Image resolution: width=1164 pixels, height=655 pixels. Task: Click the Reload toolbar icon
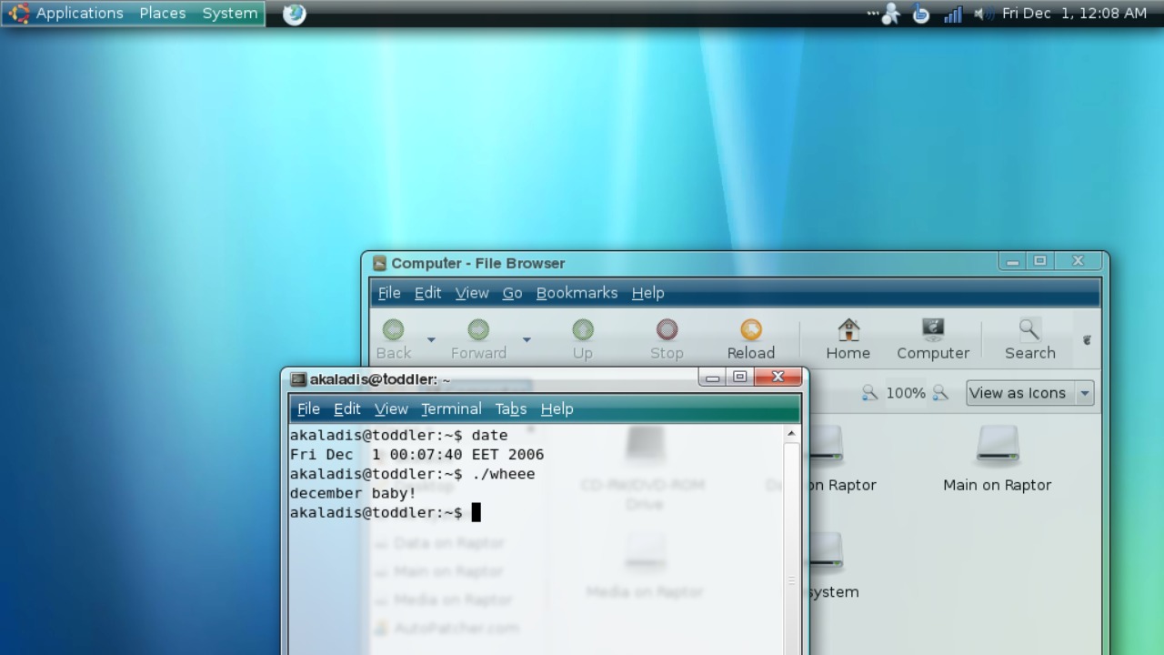coord(750,339)
